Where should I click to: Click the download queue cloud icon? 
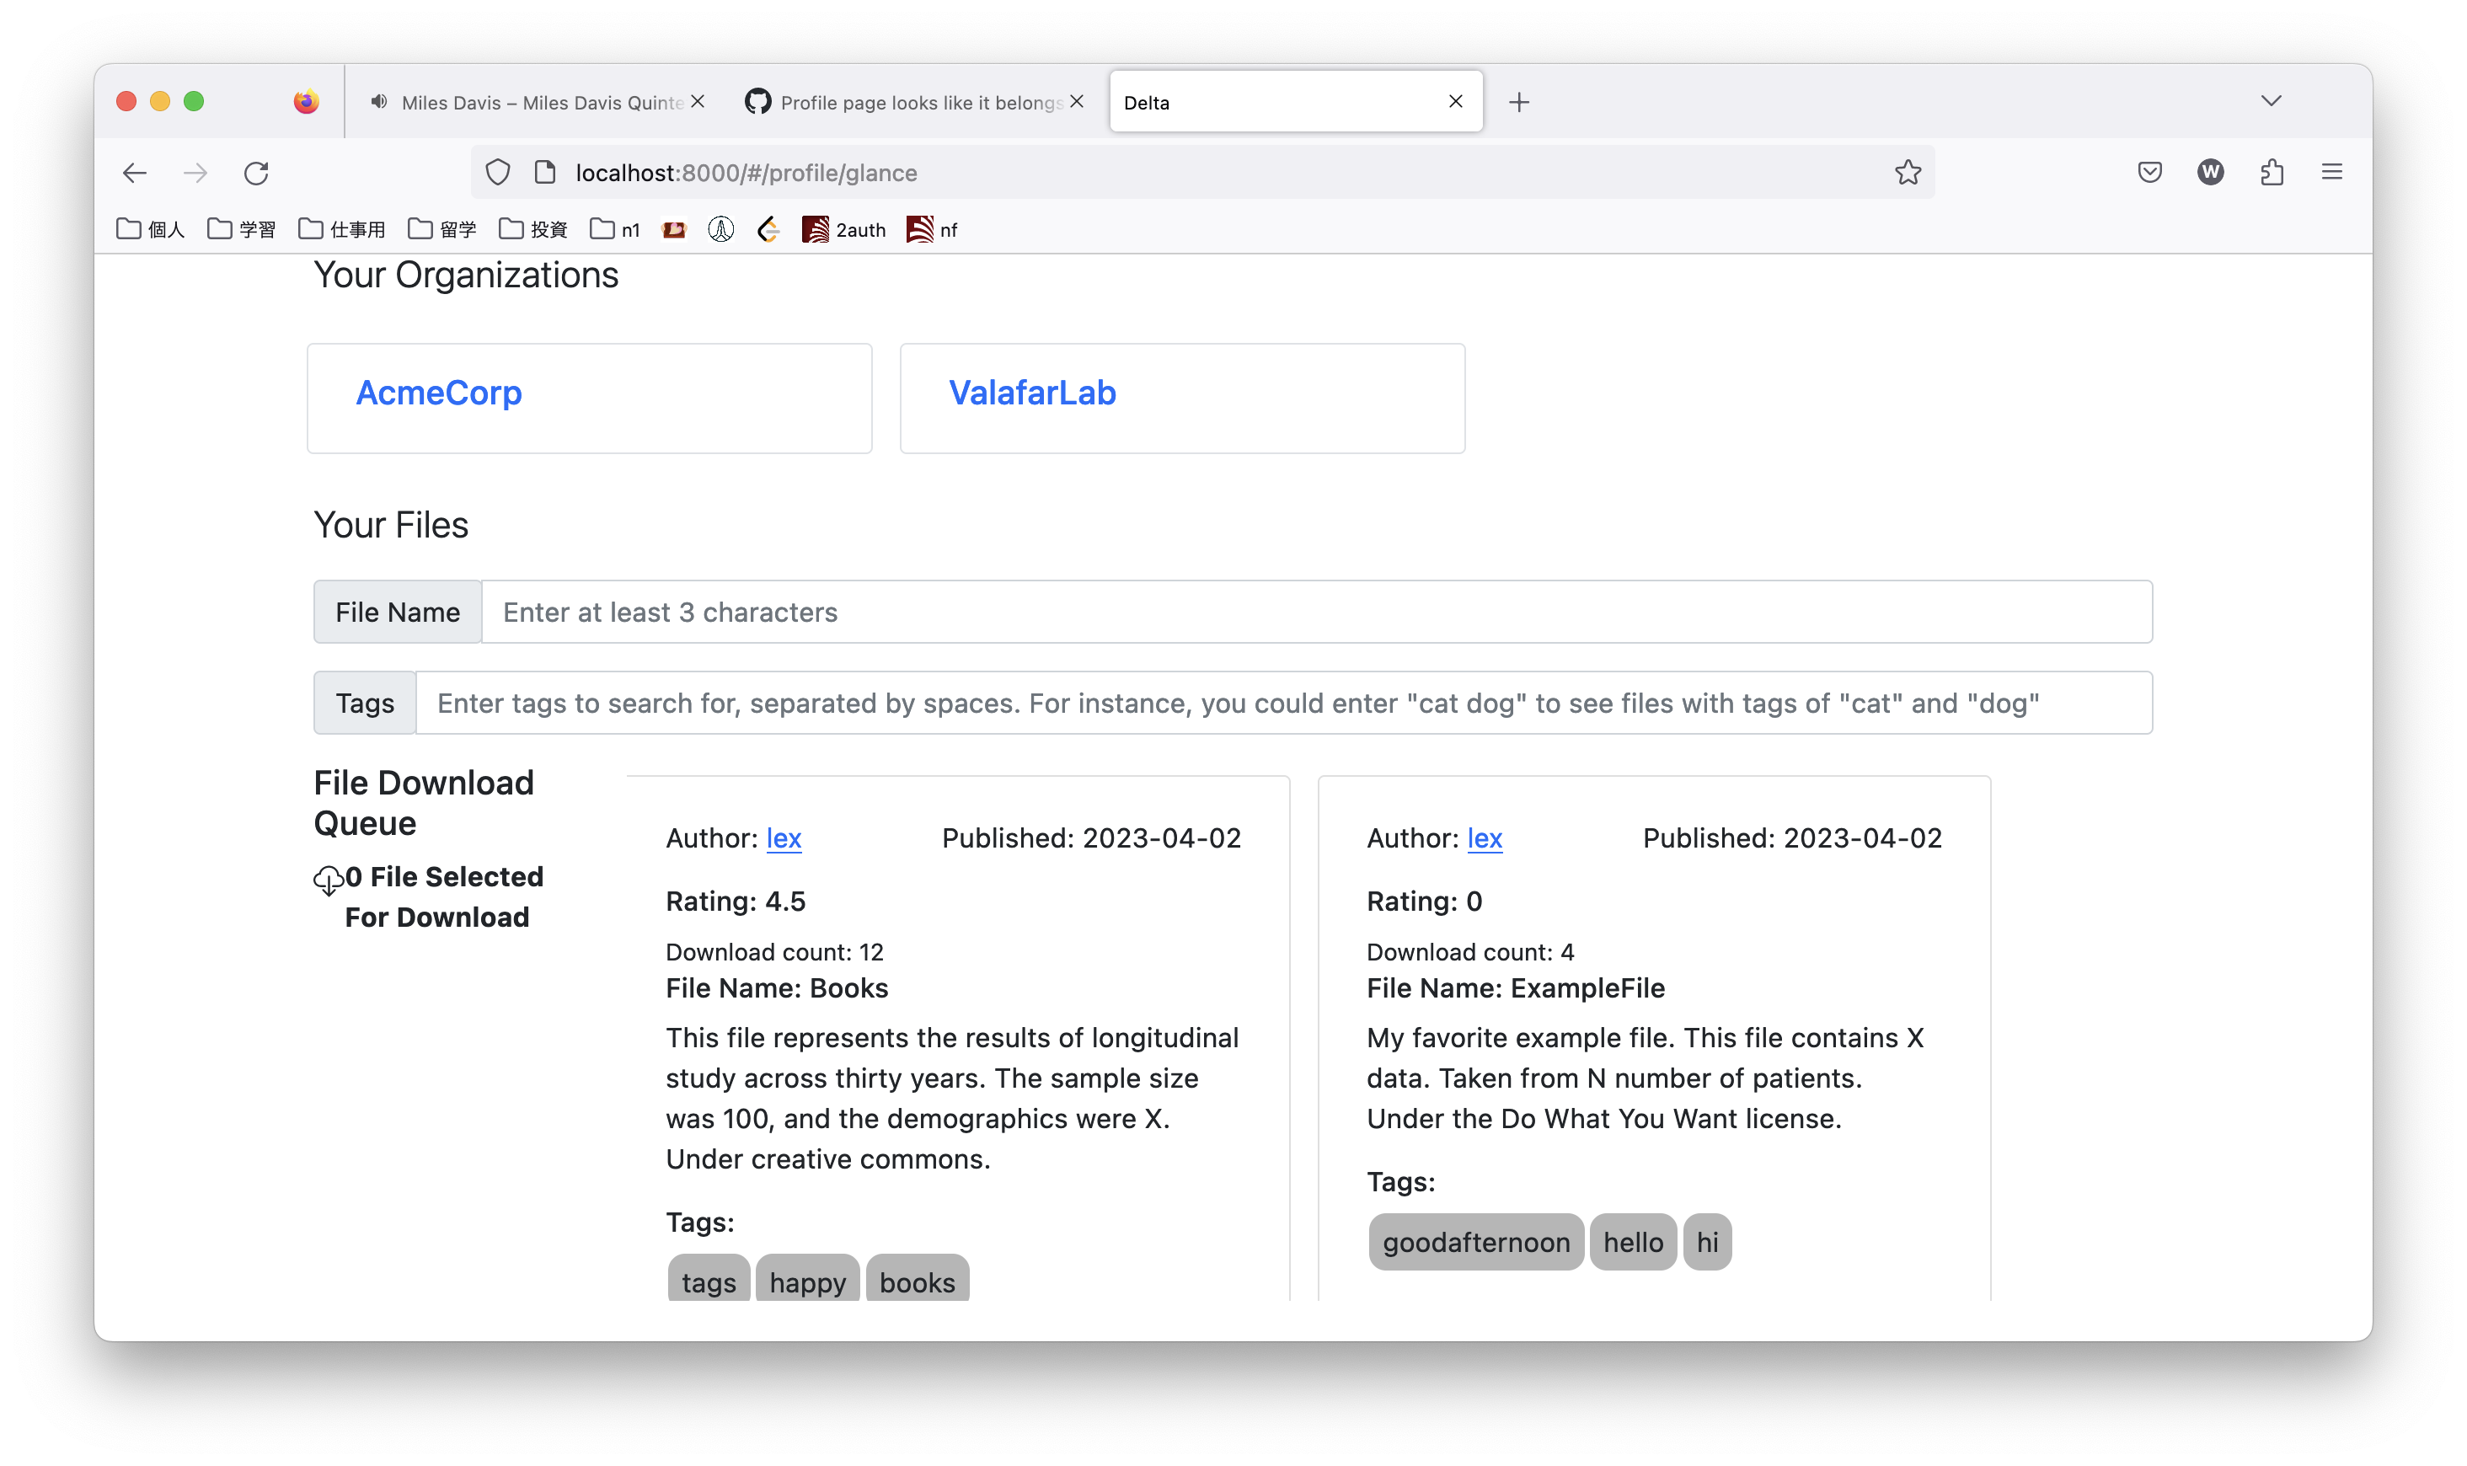(x=328, y=880)
